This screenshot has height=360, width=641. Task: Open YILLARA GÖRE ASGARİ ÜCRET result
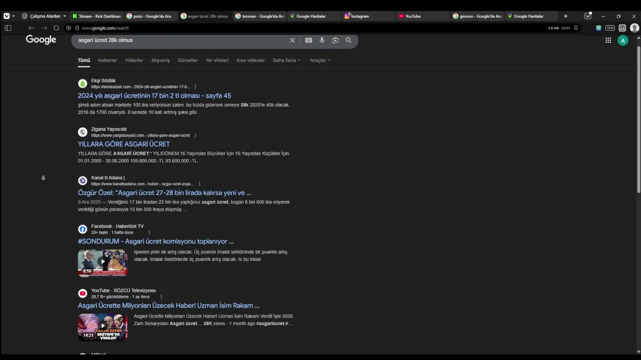click(124, 144)
